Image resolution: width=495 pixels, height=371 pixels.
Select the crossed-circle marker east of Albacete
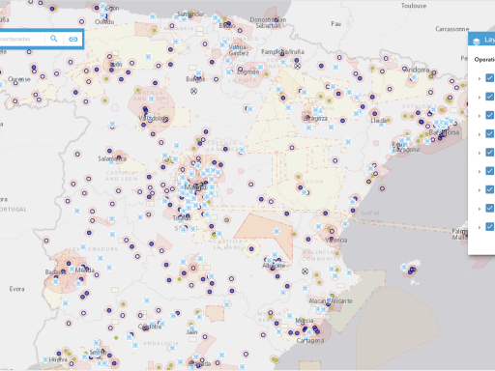tap(305, 271)
